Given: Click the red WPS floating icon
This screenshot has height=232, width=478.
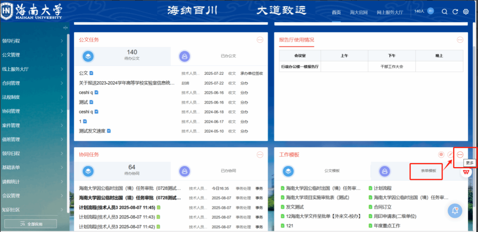Looking at the screenshot, I should point(467,172).
